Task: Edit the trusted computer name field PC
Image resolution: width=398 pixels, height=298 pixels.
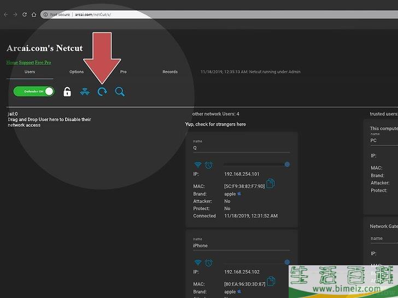Action: tap(384, 140)
